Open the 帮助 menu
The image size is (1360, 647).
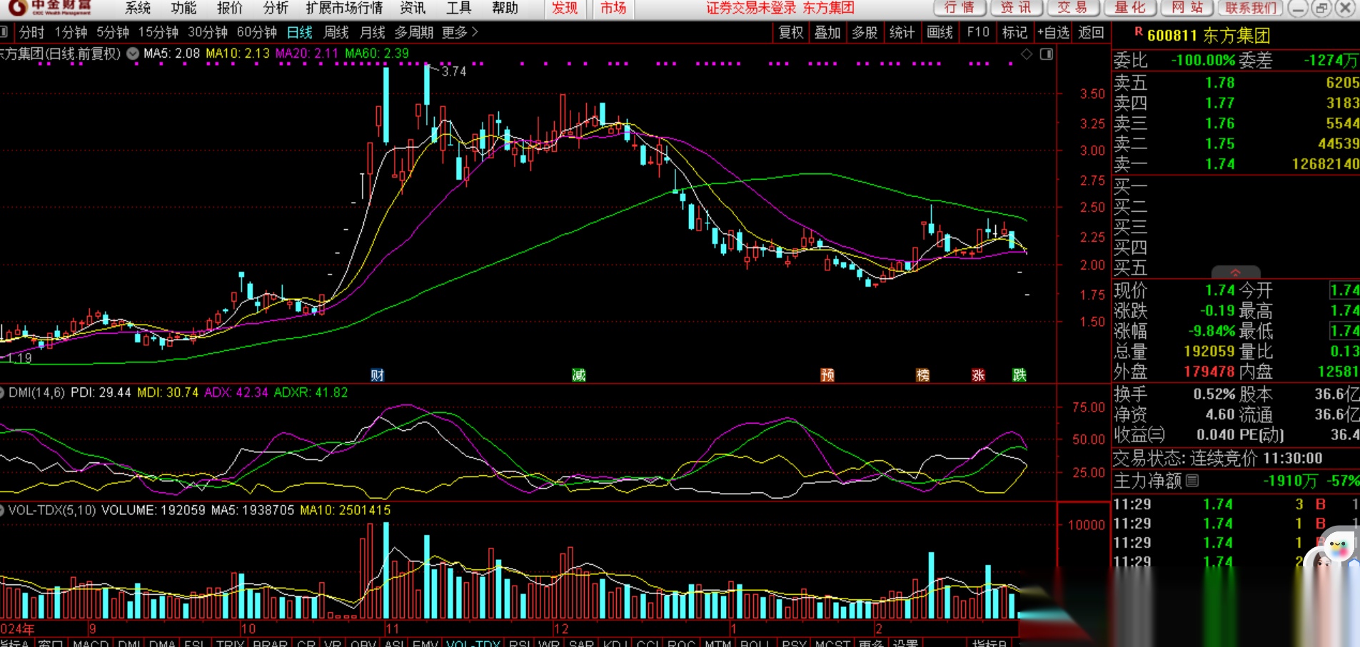tap(505, 8)
